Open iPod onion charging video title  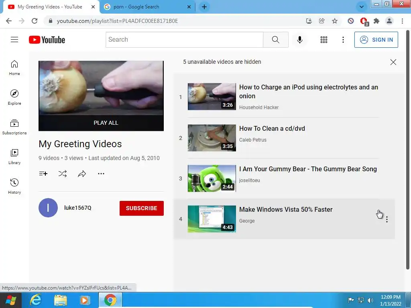[309, 92]
